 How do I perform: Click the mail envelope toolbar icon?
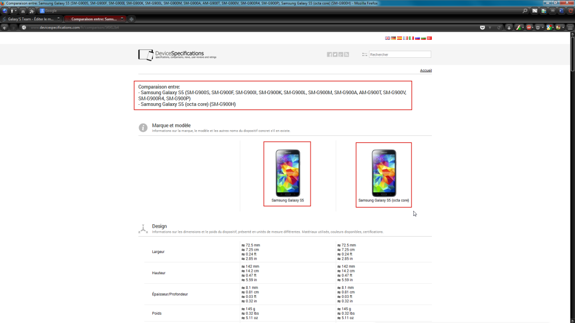click(535, 11)
